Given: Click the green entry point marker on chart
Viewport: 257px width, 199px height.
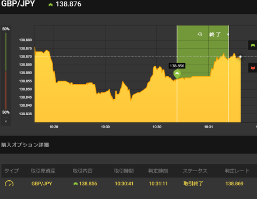Looking at the screenshot, I should pyautogui.click(x=177, y=74).
